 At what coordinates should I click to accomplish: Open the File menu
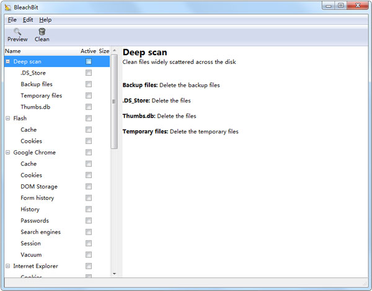[x=12, y=20]
